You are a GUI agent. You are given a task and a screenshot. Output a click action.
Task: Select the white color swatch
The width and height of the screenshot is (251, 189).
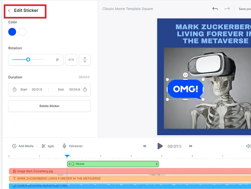(x=22, y=32)
